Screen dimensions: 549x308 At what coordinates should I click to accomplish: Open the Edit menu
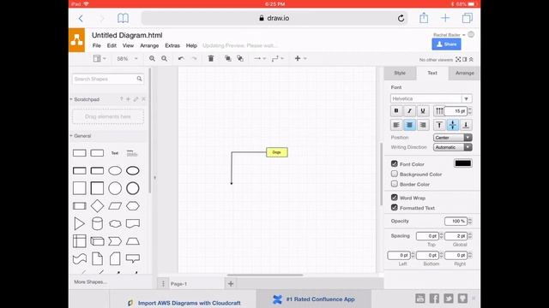point(112,45)
